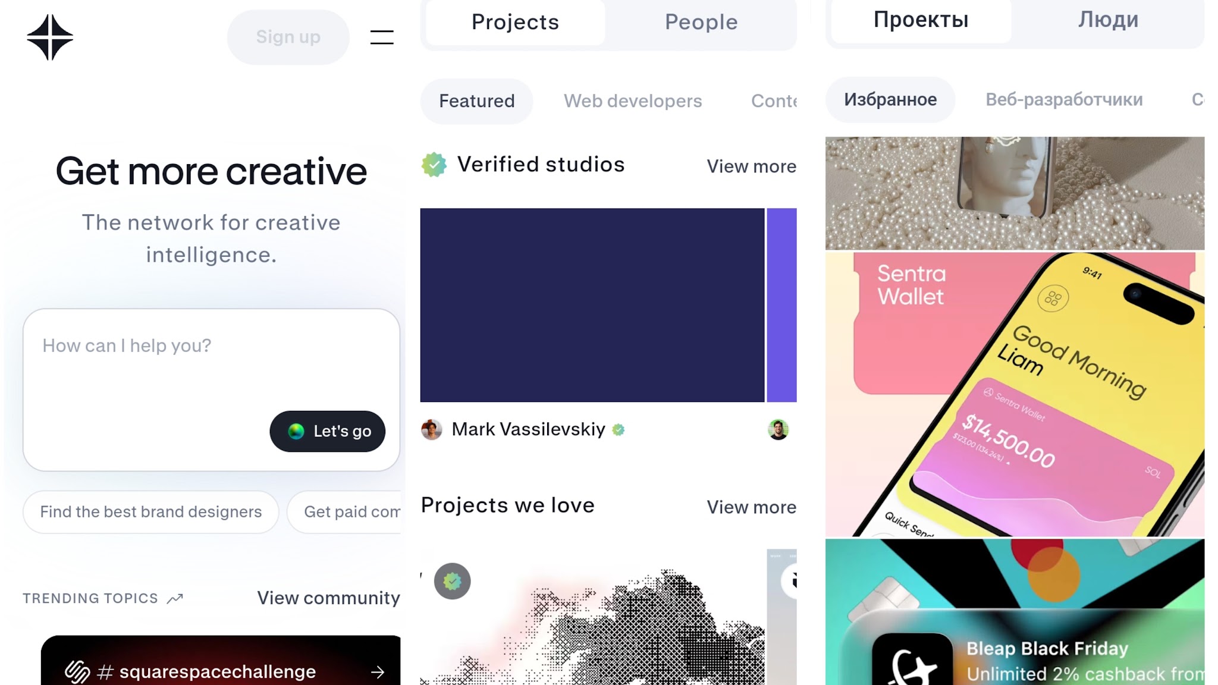1218x685 pixels.
Task: Click the four-point star logo
Action: point(50,37)
